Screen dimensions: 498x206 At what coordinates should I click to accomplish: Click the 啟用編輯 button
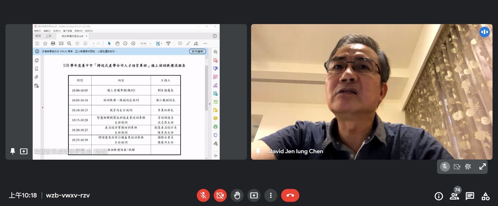197,51
